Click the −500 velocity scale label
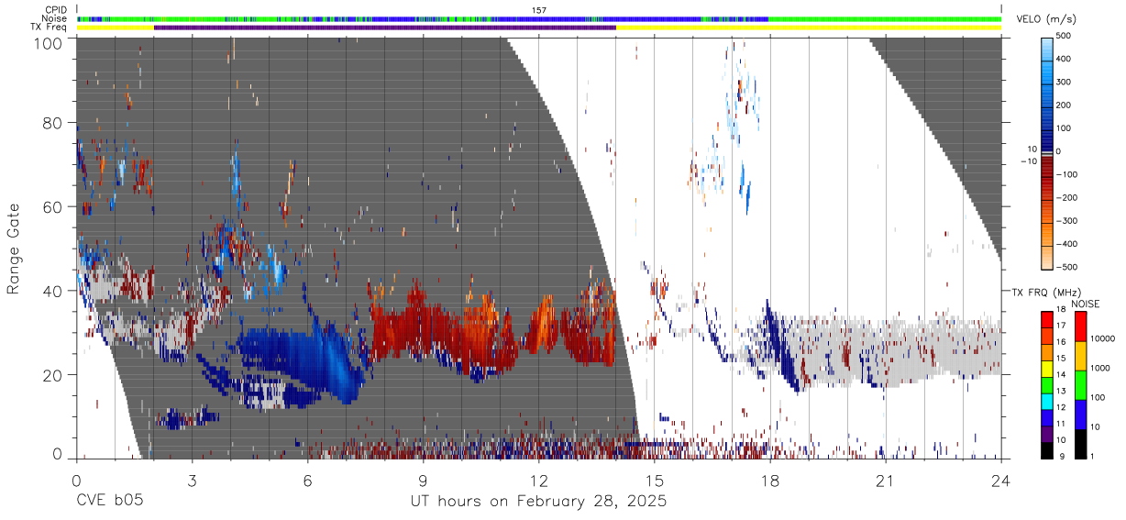This screenshot has width=1126, height=520. pyautogui.click(x=1065, y=268)
